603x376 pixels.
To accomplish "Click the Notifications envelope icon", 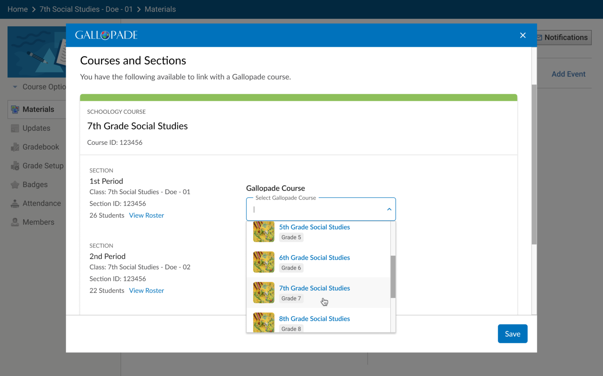I will 539,38.
